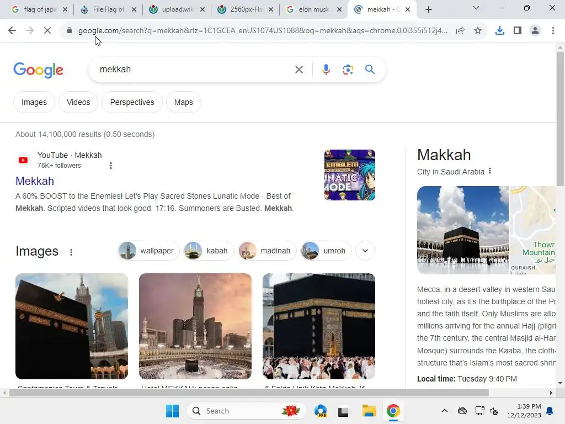Show hidden system tray icons
The image size is (565, 424).
tap(445, 411)
